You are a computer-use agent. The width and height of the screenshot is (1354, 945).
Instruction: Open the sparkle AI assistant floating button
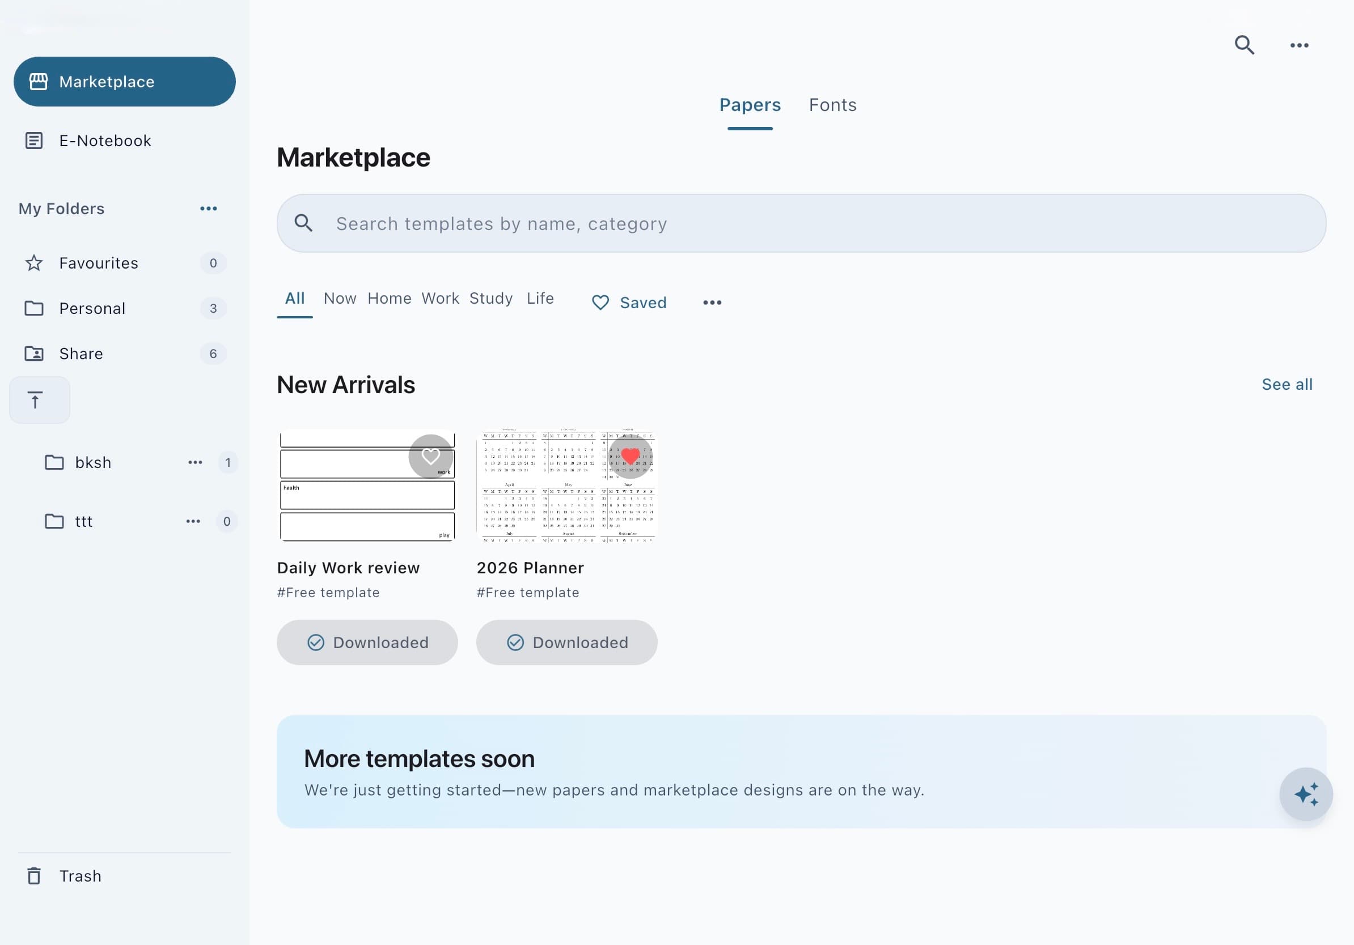1306,794
